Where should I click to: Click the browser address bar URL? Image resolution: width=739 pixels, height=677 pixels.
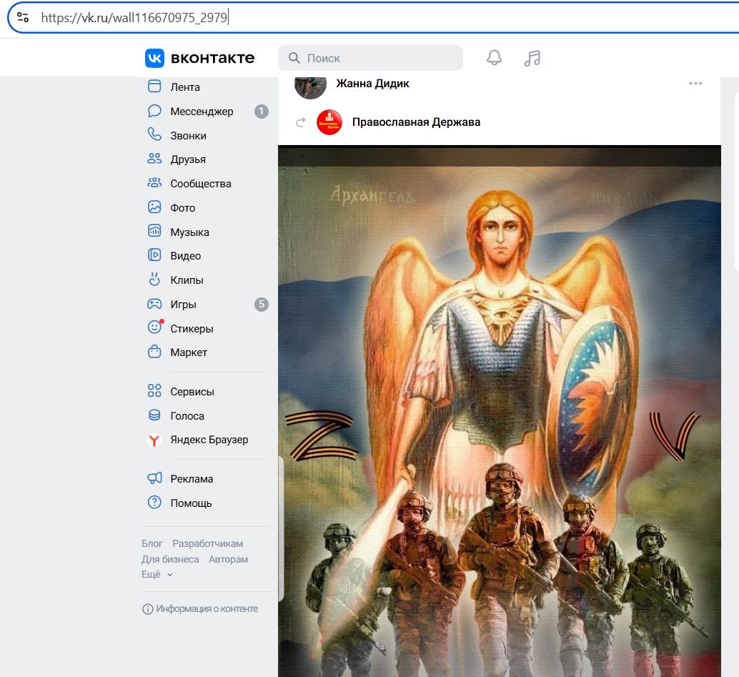pyautogui.click(x=134, y=17)
